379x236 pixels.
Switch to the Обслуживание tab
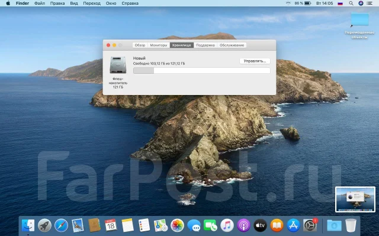point(232,45)
